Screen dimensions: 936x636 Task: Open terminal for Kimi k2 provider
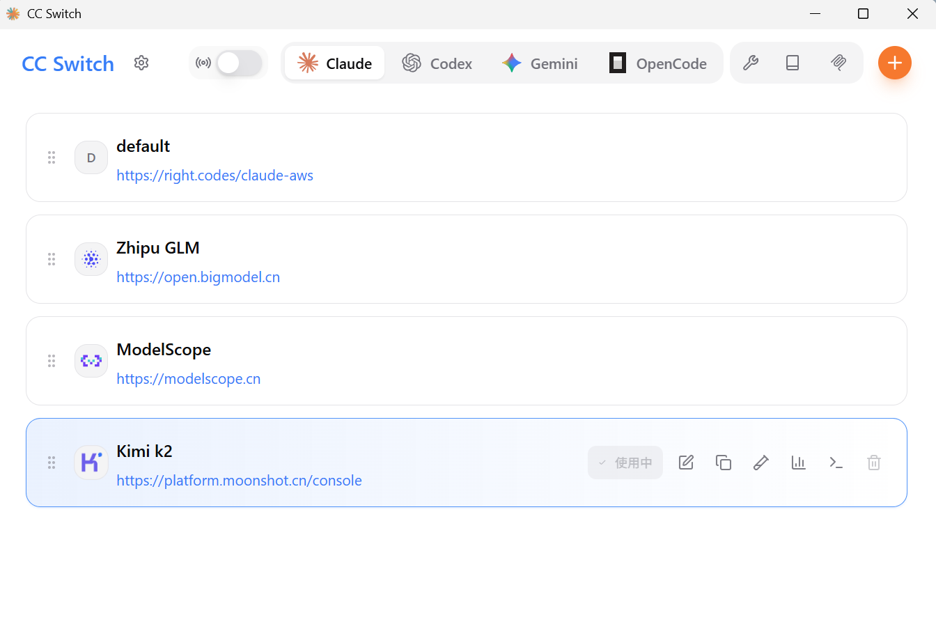click(x=836, y=463)
